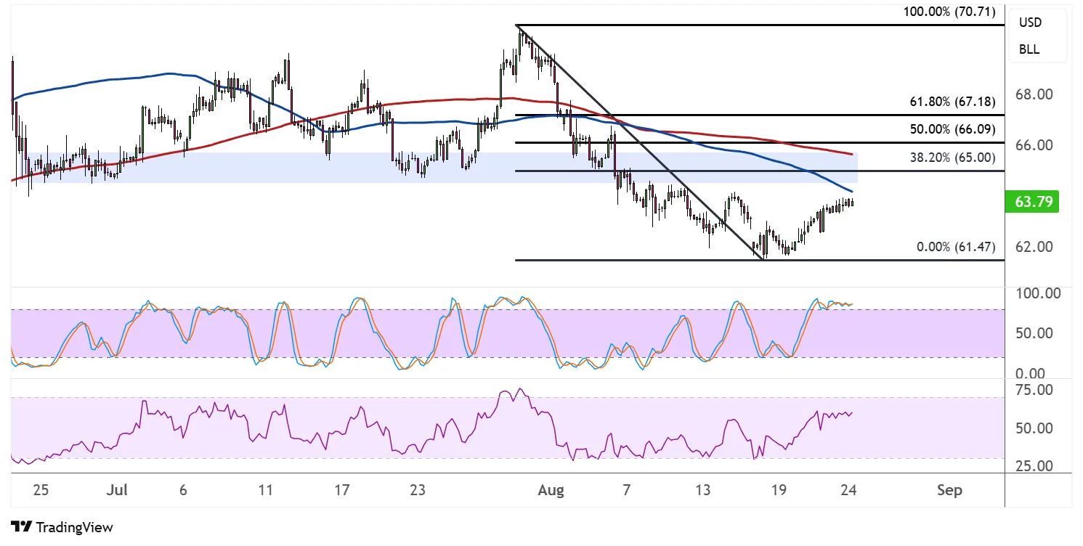Image resolution: width=1083 pixels, height=546 pixels.
Task: Click the TradingView logo icon
Action: tap(21, 527)
